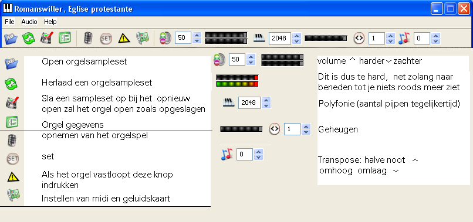Click the toolbar Save sampleset icon
473x222 pixels.
pos(46,38)
